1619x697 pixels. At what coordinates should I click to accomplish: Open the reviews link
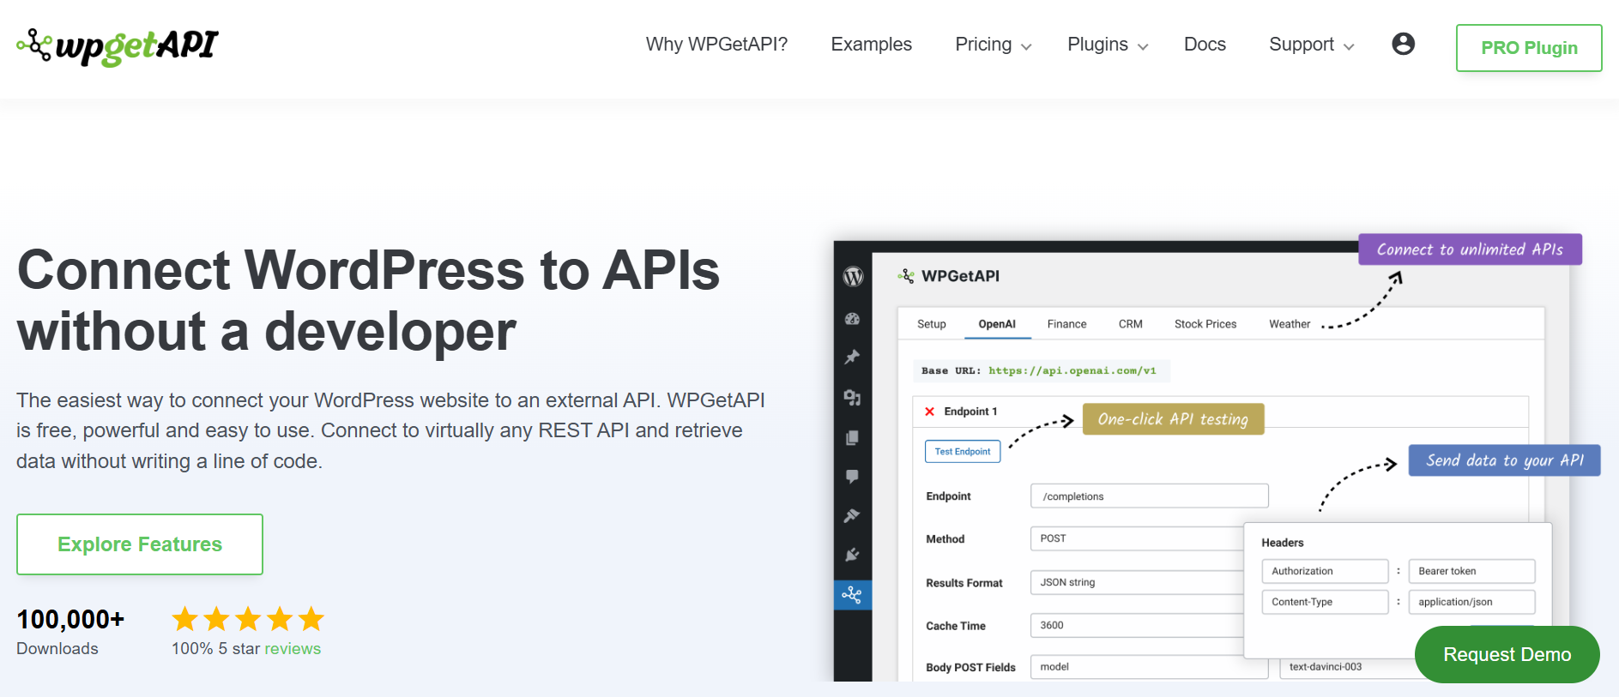coord(293,649)
